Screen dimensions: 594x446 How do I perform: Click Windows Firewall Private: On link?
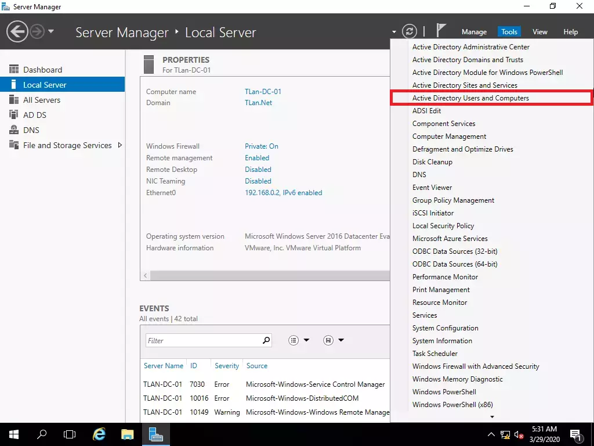click(x=262, y=146)
